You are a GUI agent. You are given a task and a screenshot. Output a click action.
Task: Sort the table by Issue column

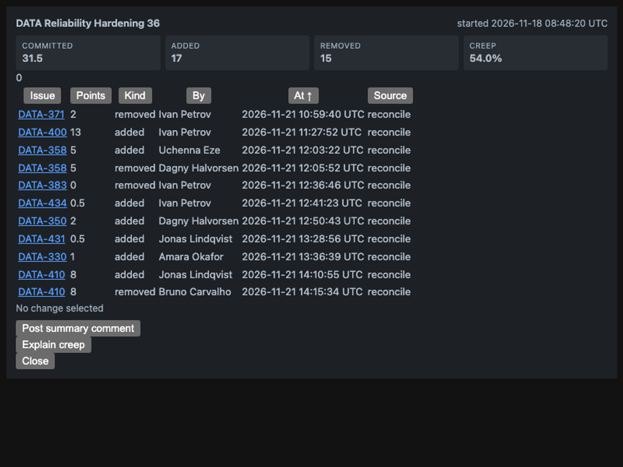click(43, 95)
